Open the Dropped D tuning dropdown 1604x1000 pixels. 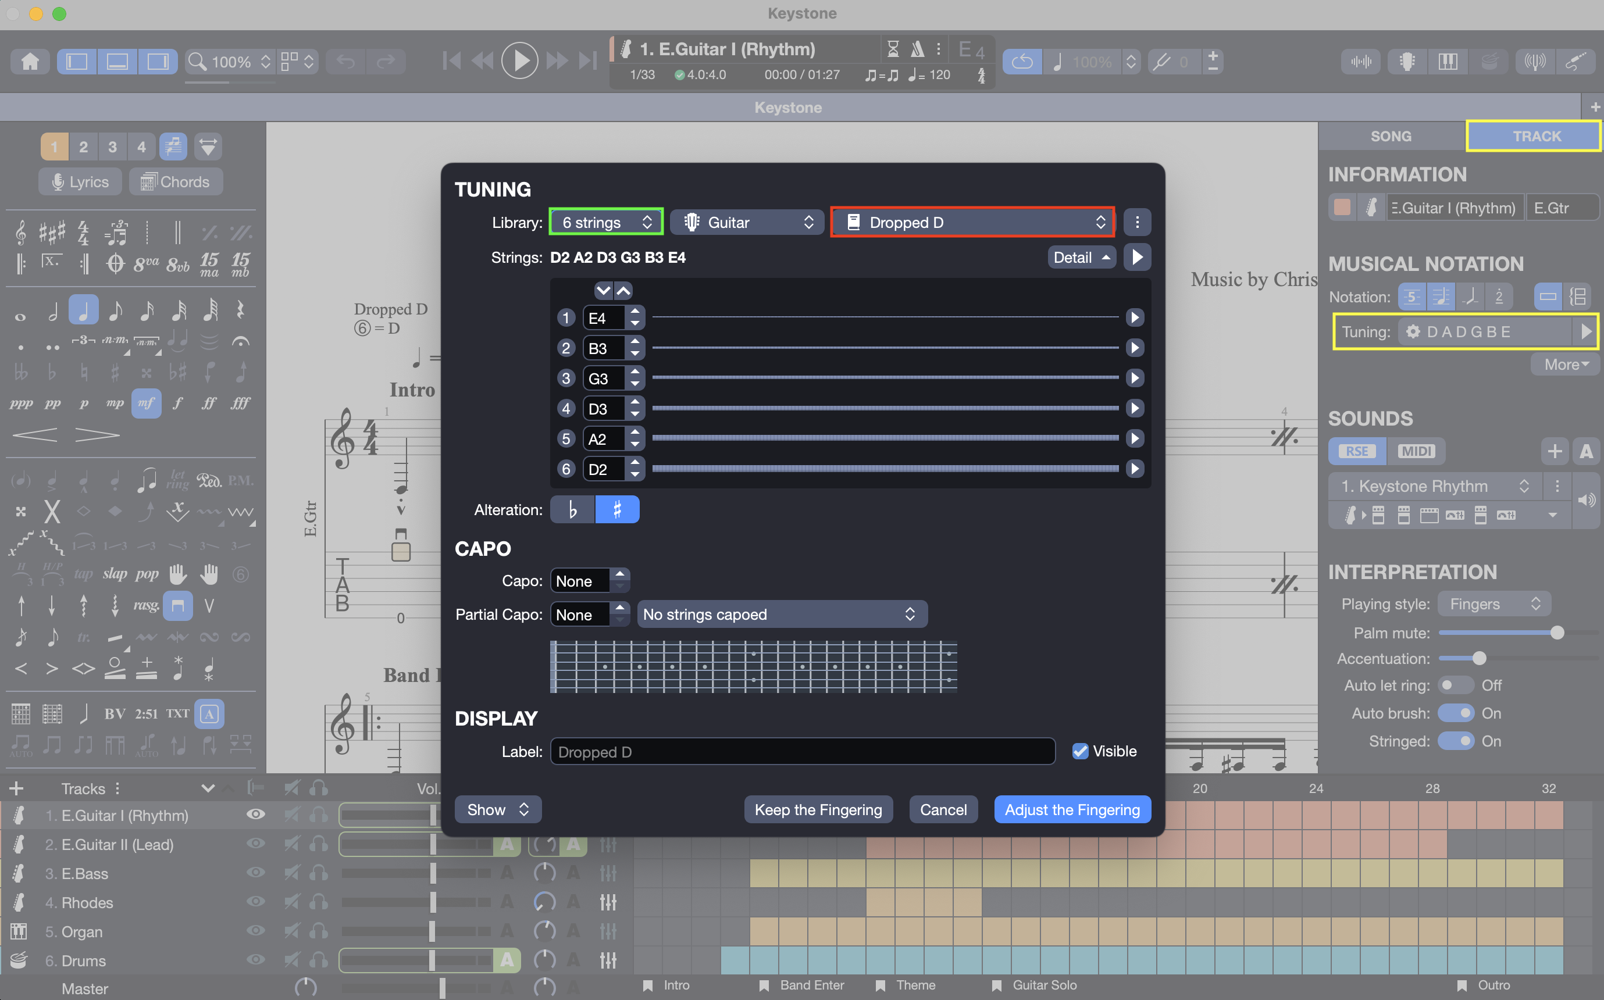click(973, 222)
